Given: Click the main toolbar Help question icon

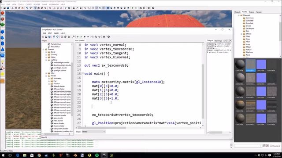Looking at the screenshot, I should coord(153,8).
